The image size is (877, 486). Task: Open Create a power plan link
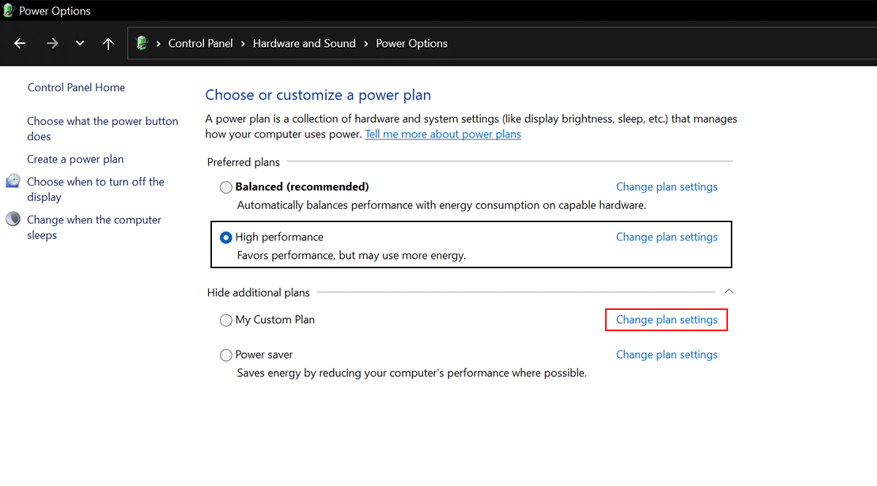(x=75, y=159)
